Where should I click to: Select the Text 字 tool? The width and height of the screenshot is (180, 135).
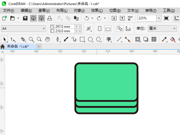click(x=109, y=39)
